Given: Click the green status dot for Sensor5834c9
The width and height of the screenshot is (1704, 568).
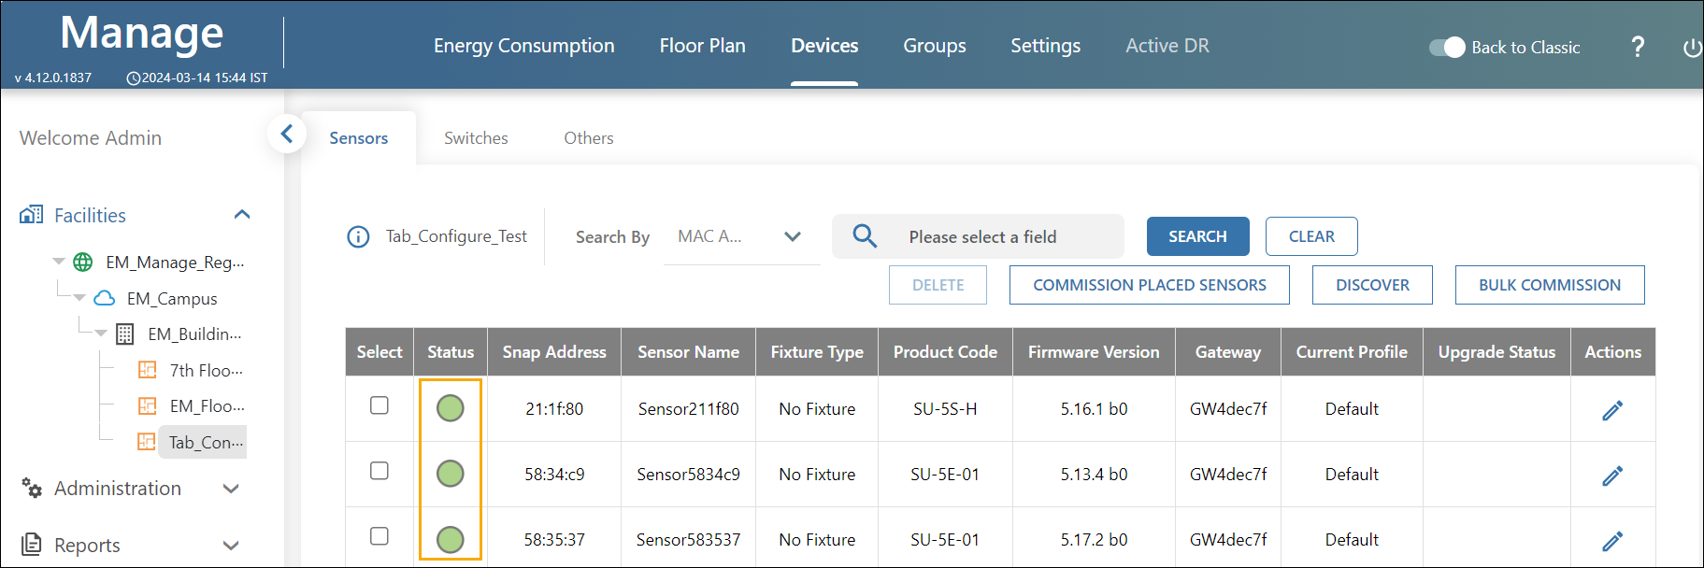Looking at the screenshot, I should click(x=451, y=474).
